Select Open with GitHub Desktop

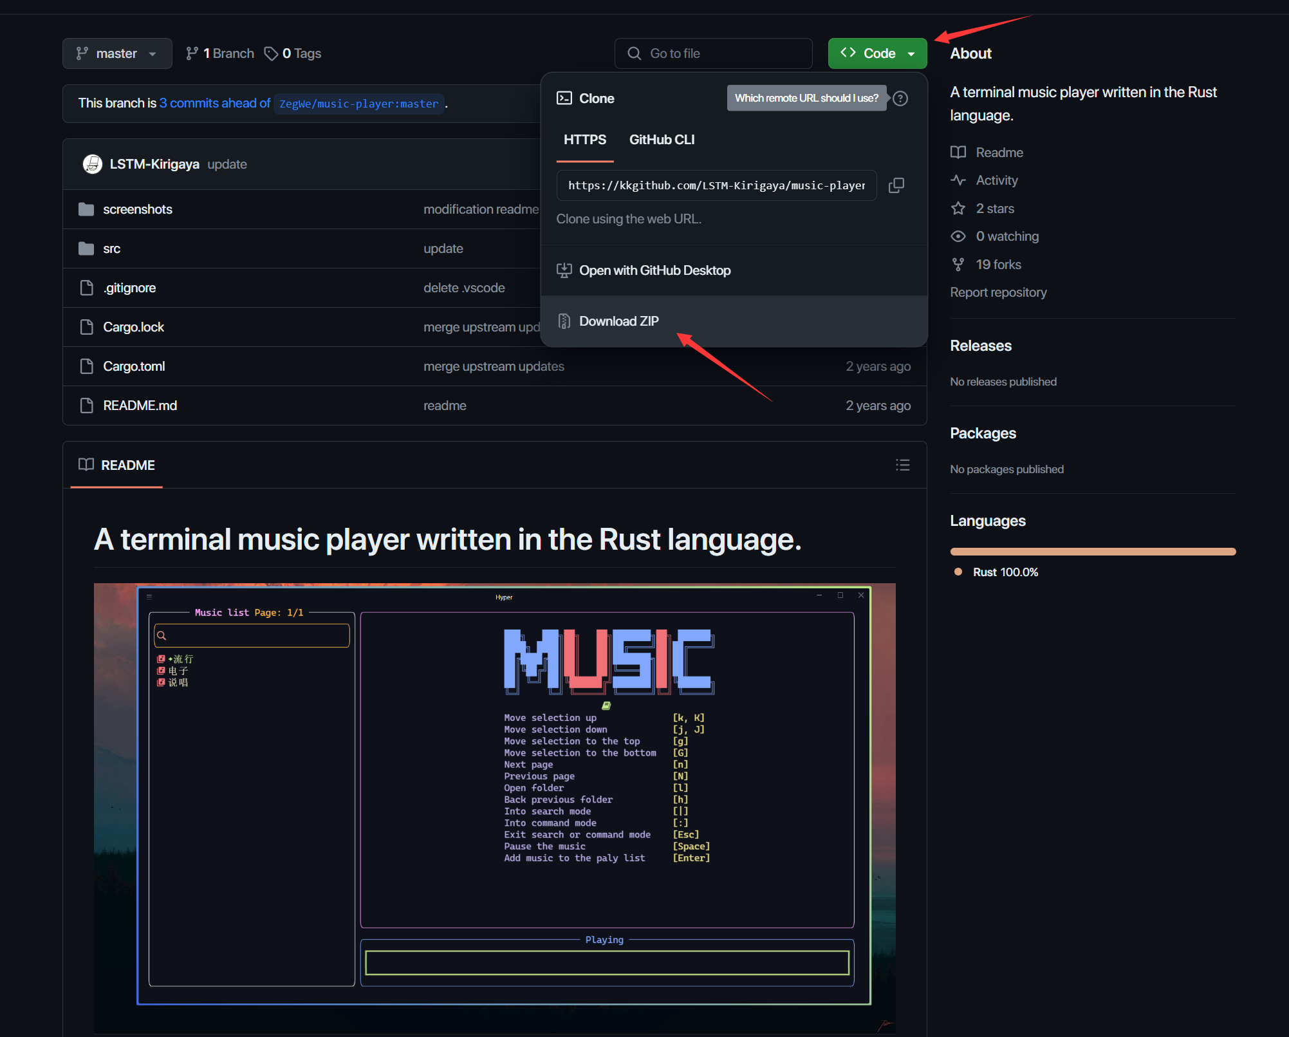[x=654, y=270]
